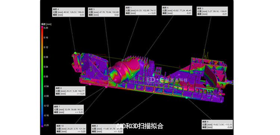Select the 偏差 7 deviation label
Viewport: 280px width, 135px height.
[69, 109]
